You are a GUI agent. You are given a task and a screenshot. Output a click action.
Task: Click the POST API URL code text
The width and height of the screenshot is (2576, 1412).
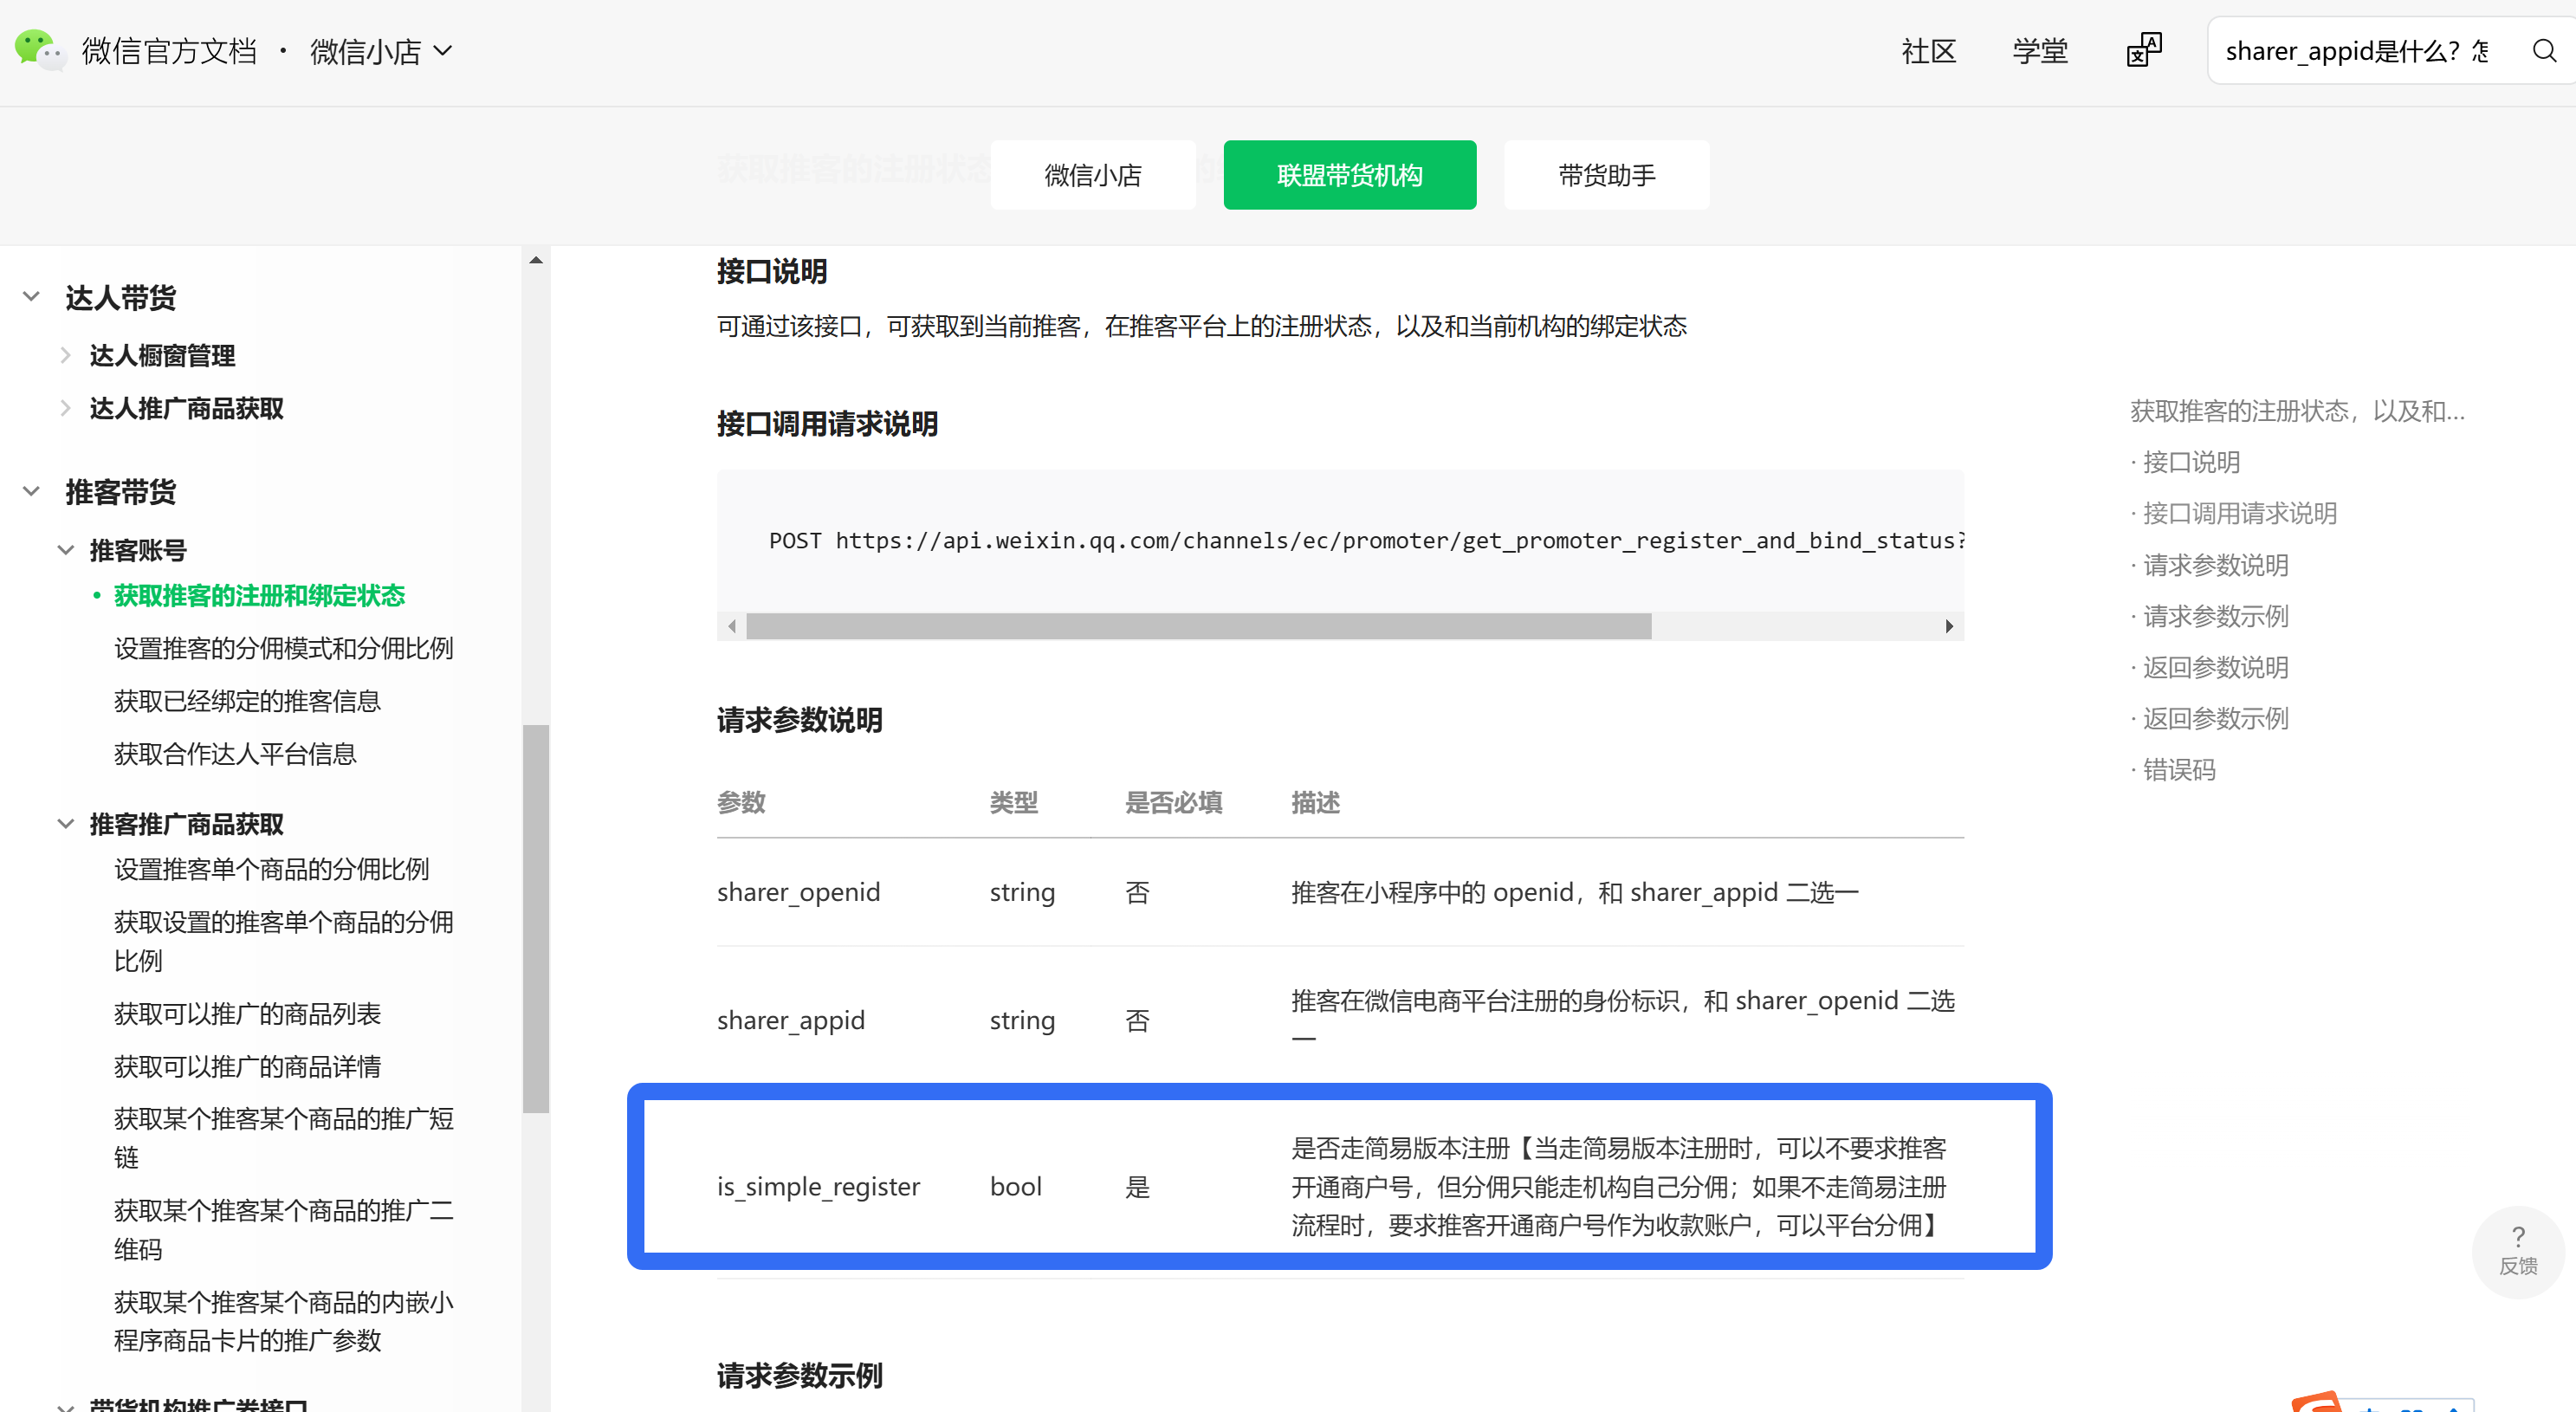1366,540
